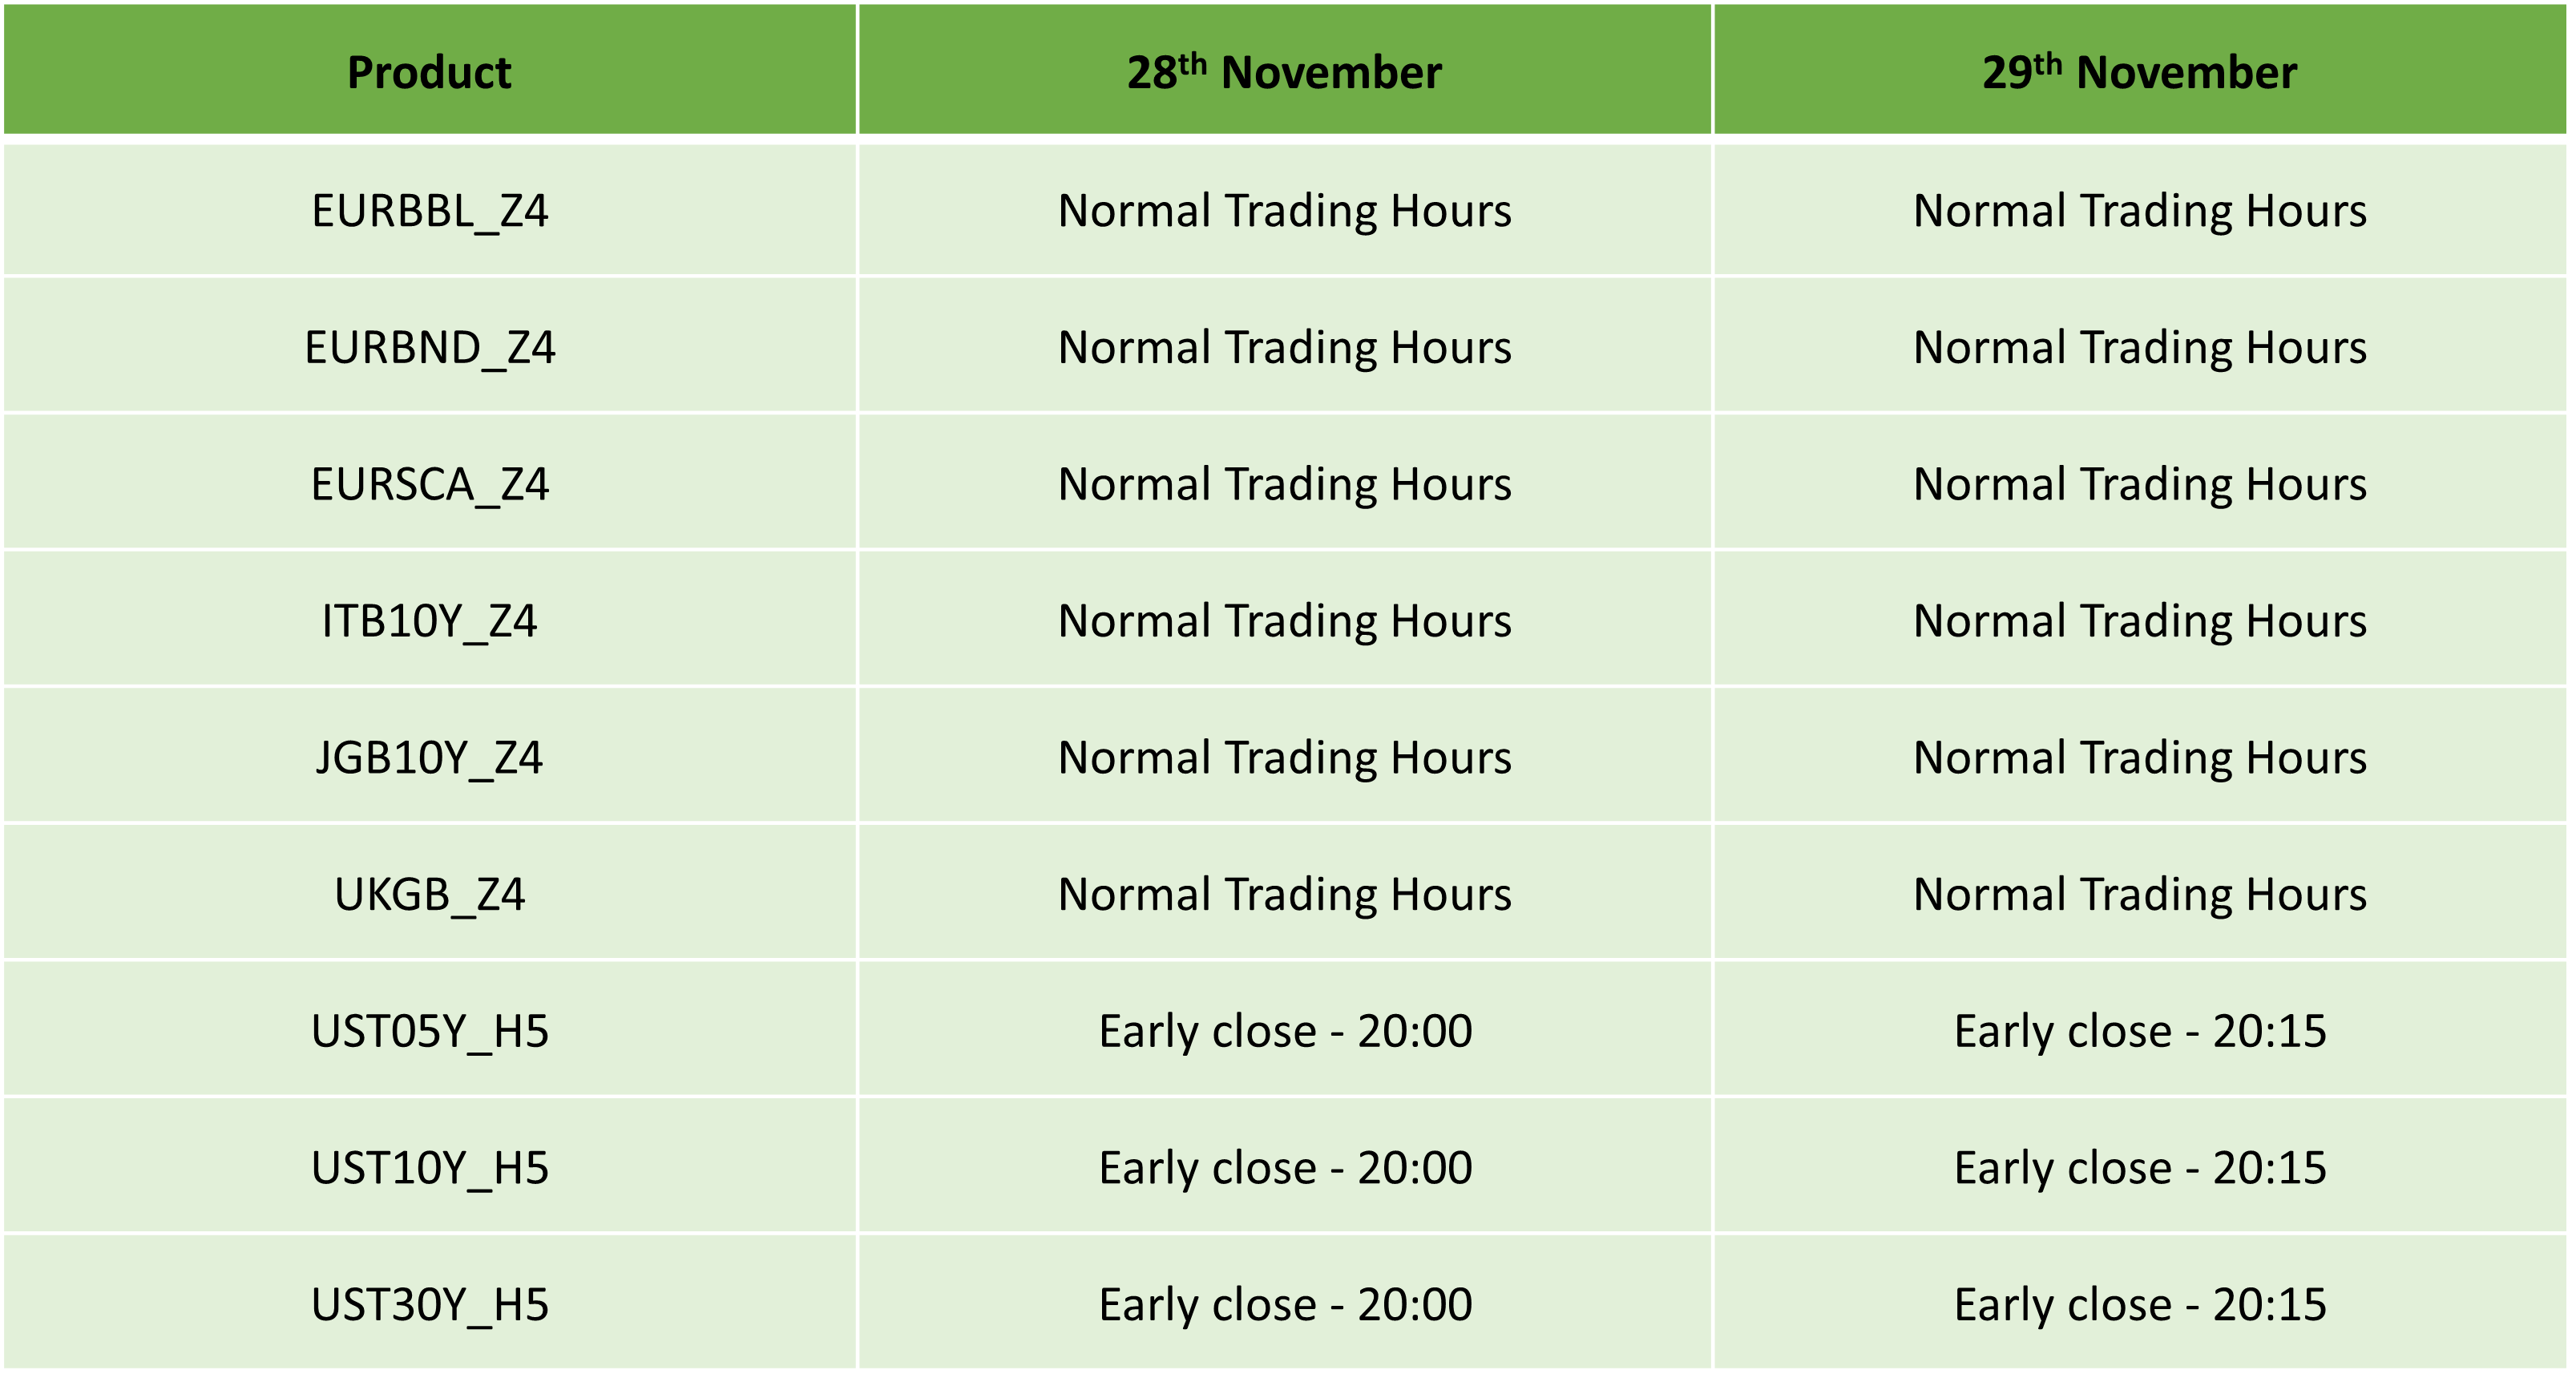The width and height of the screenshot is (2576, 1374).
Task: Select the ITB10Y_Z4 product cell
Action: point(429,620)
